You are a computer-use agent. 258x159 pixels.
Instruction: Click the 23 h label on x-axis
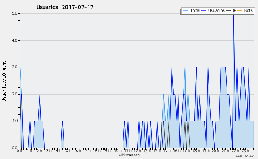pos(245,151)
